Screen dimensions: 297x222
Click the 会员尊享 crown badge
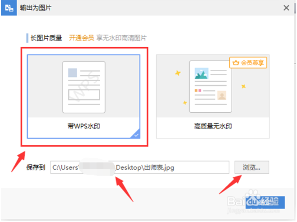[248, 63]
